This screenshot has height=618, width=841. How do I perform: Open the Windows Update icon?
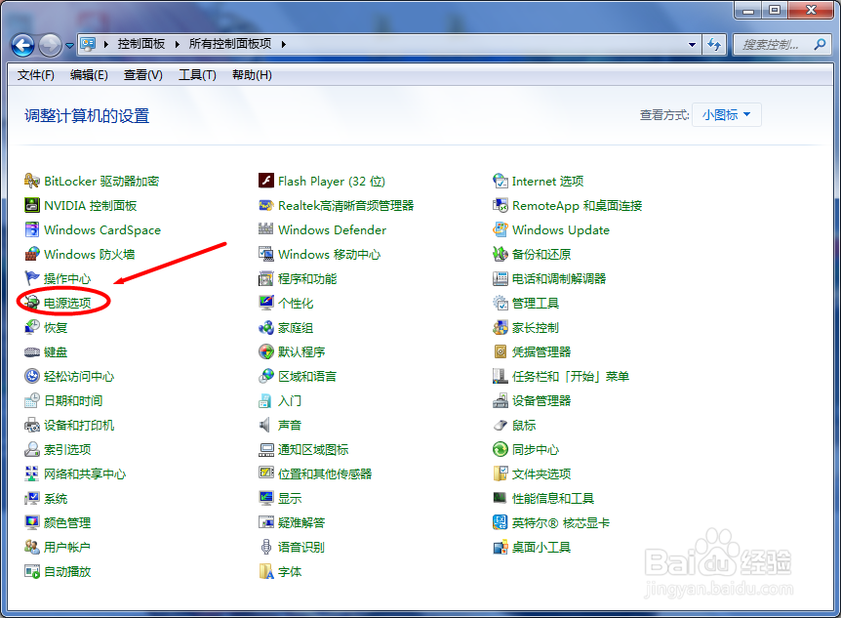point(501,229)
